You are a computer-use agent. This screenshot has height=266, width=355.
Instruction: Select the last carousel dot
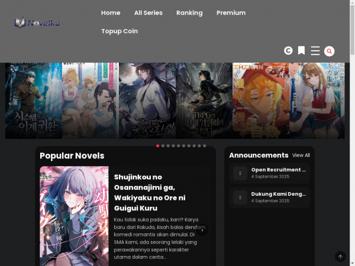(x=205, y=146)
